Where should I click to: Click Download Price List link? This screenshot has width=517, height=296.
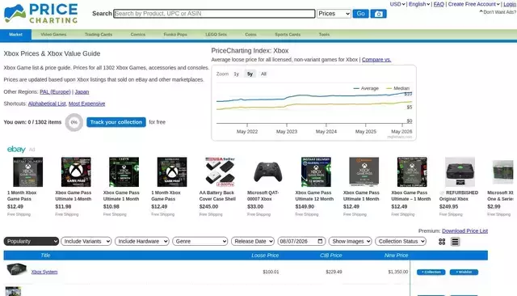tap(465, 231)
